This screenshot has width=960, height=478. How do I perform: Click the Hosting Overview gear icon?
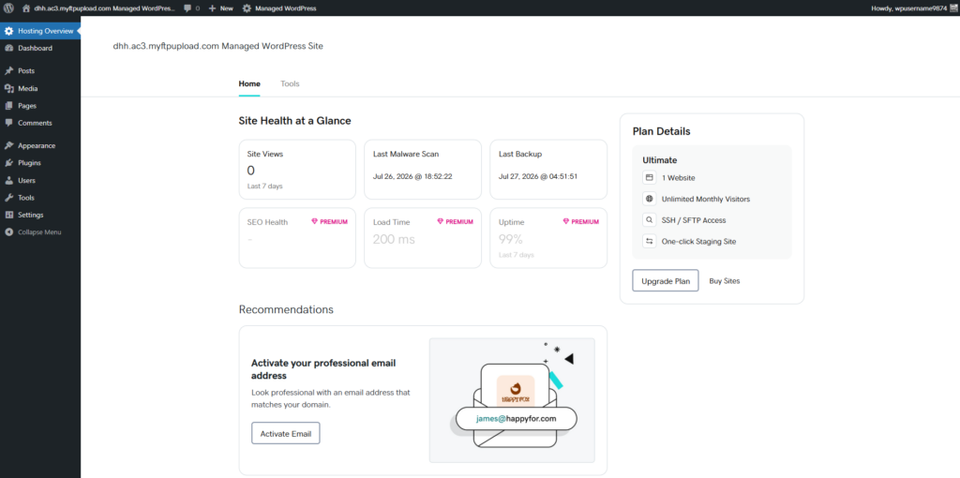tap(8, 31)
